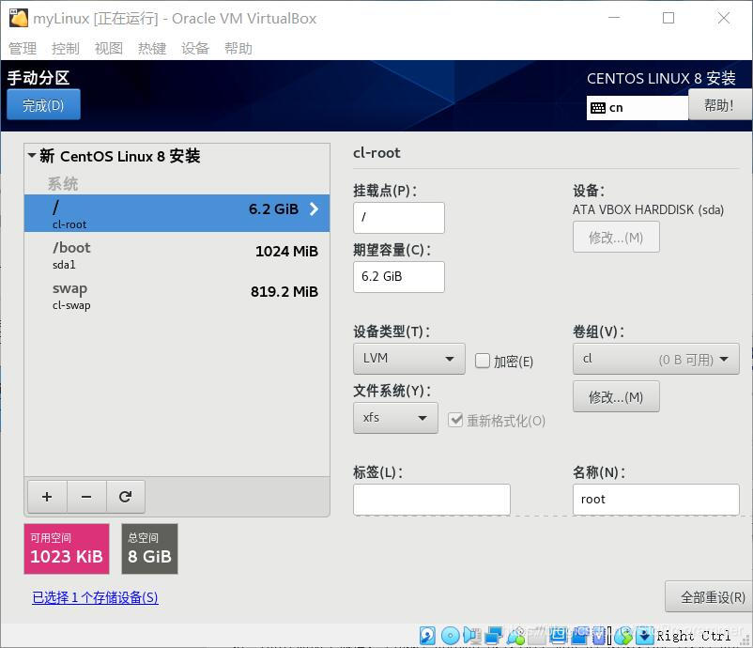Click the 手动分区 page title
Screen dimensions: 753x648
[x=38, y=78]
